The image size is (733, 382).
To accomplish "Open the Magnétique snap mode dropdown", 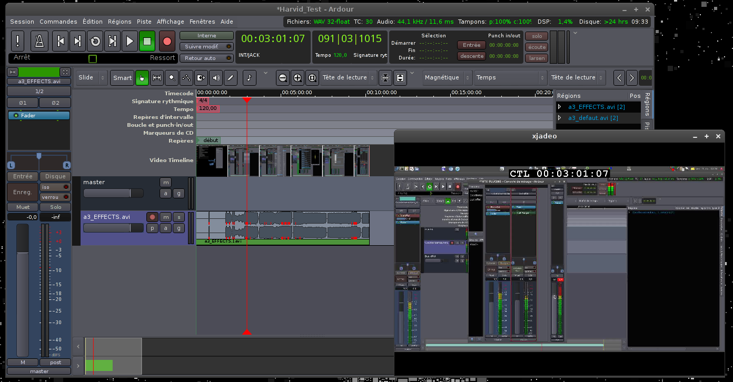I will (446, 78).
